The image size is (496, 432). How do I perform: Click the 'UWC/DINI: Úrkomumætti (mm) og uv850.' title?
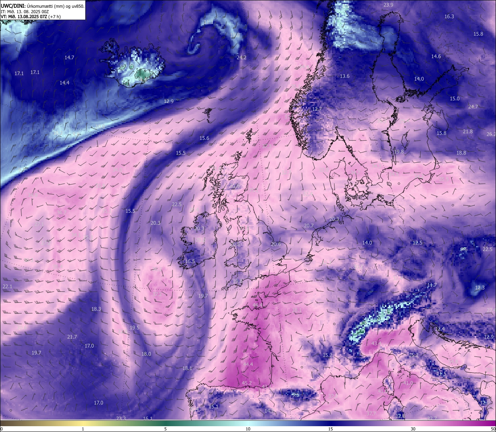click(43, 6)
